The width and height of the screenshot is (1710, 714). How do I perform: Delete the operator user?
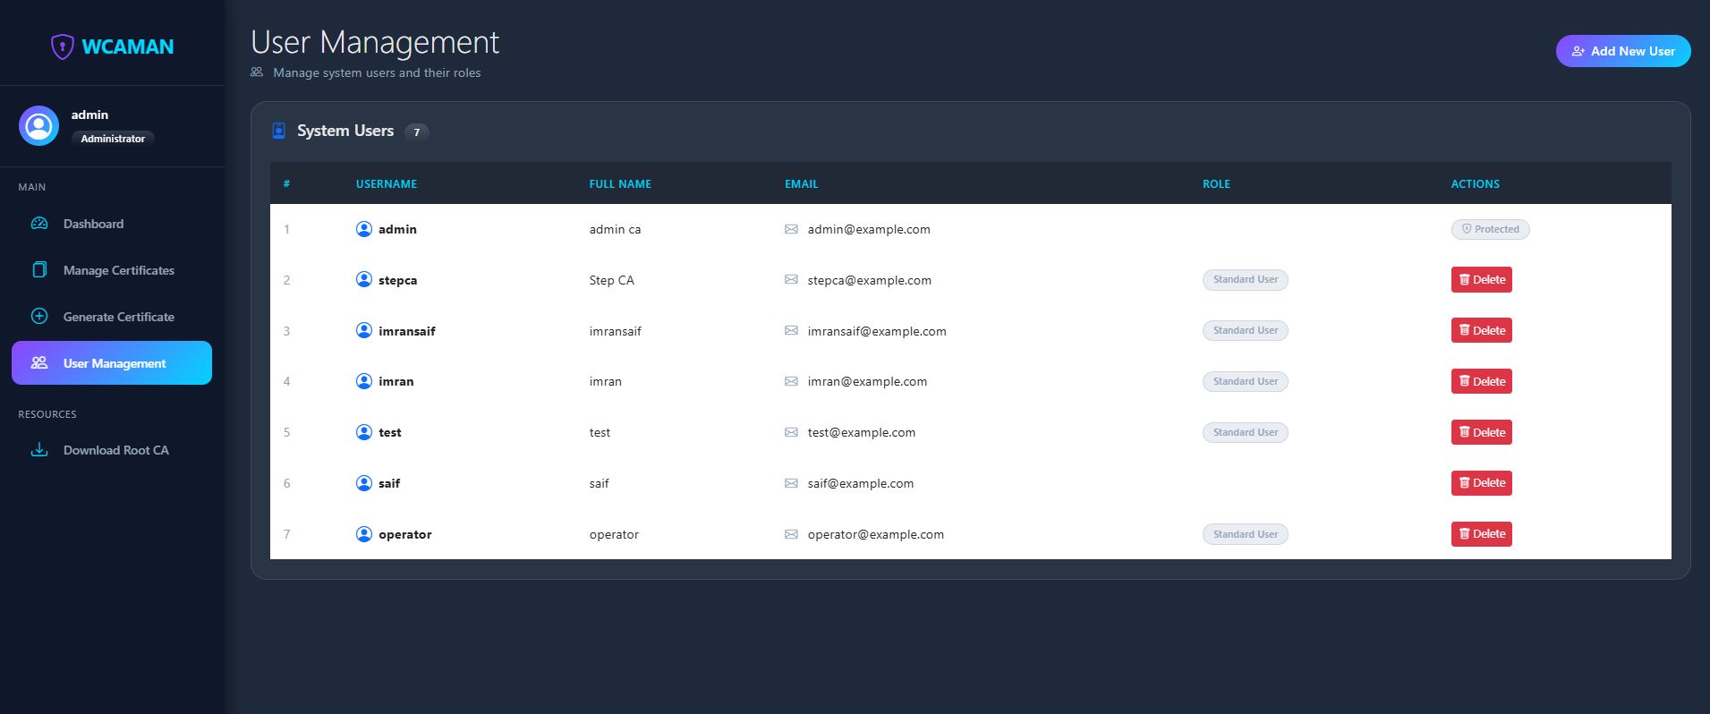pyautogui.click(x=1481, y=534)
